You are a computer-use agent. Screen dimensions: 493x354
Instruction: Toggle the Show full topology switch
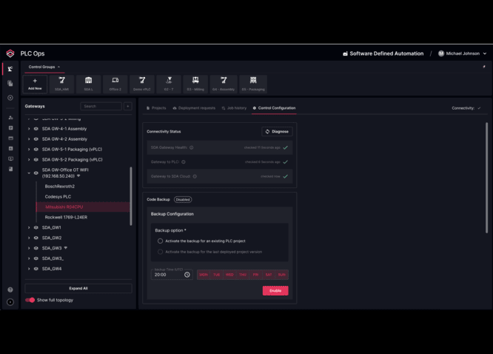pyautogui.click(x=30, y=300)
